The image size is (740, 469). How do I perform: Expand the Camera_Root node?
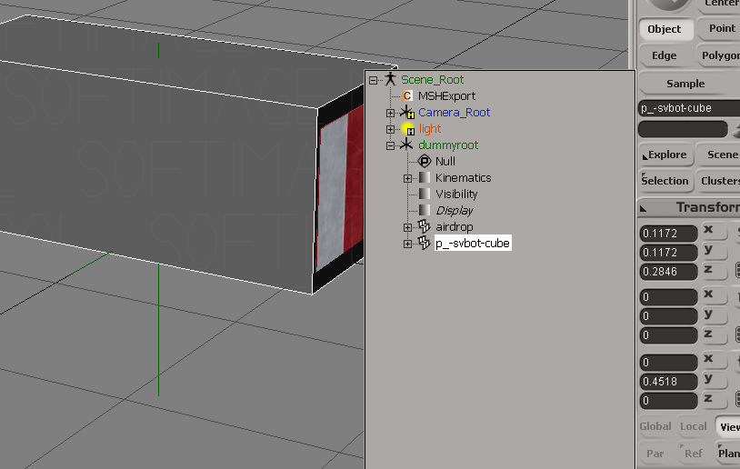click(390, 113)
